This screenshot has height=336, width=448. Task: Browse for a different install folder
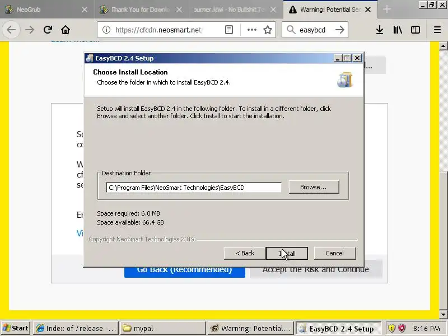[x=314, y=187]
